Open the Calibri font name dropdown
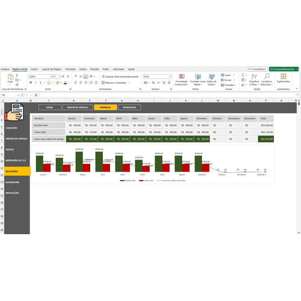 click(51, 76)
